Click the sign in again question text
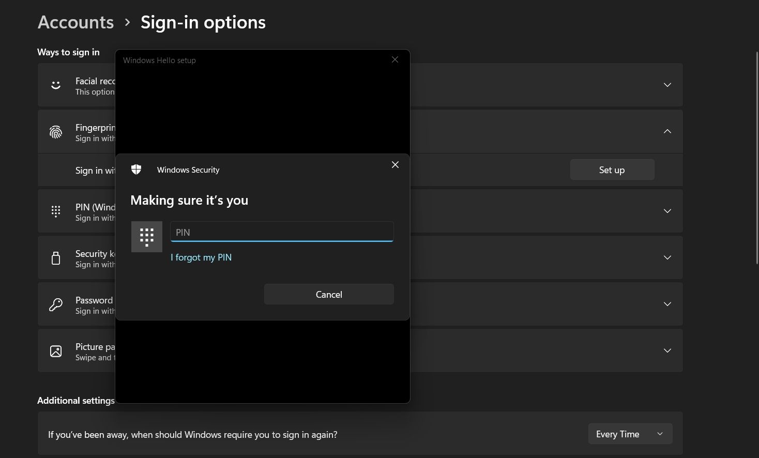Viewport: 759px width, 458px height. click(193, 435)
